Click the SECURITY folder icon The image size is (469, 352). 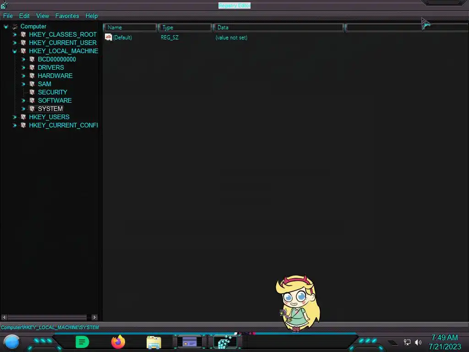tap(32, 92)
